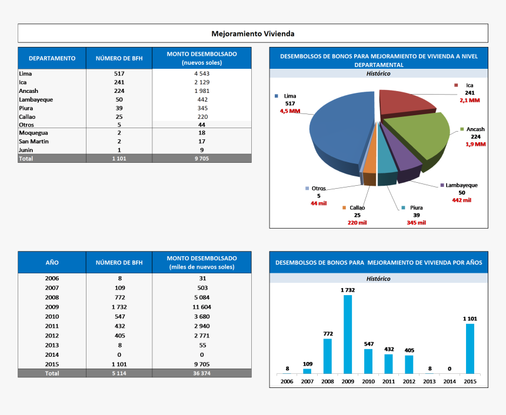Select the 'Moquegua' table cell
This screenshot has height=415, width=506.
pyautogui.click(x=52, y=133)
